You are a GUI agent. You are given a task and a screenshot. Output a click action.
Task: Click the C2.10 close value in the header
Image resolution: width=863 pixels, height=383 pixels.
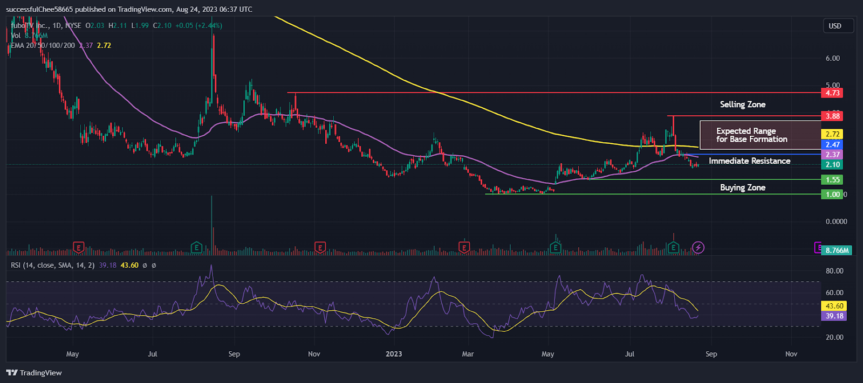coord(162,25)
